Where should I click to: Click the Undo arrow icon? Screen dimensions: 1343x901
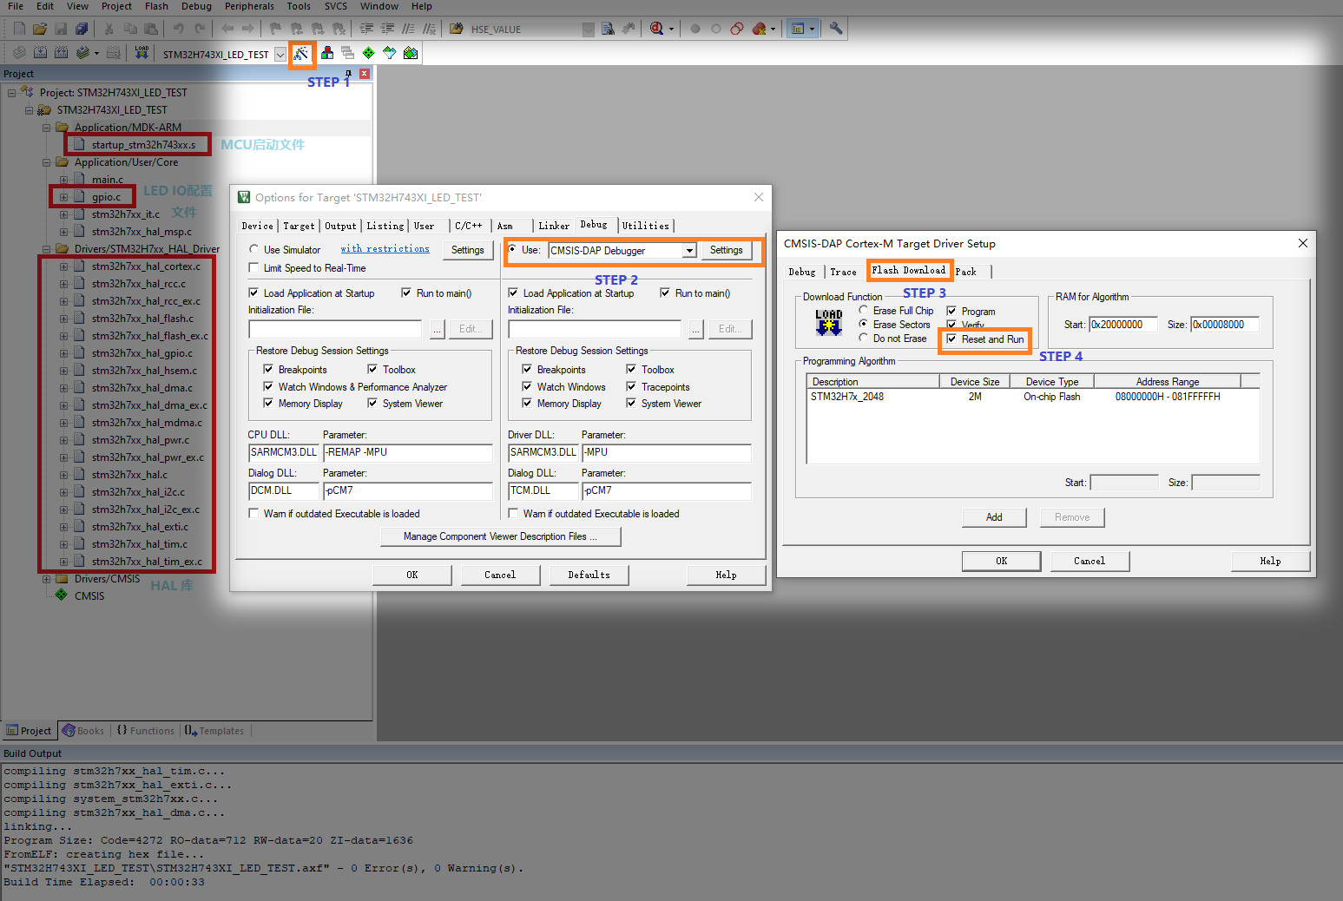(178, 29)
